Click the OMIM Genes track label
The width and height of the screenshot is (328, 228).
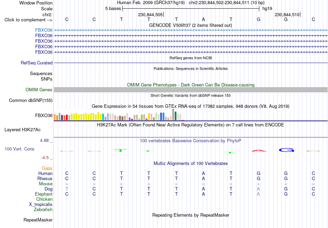click(39, 90)
